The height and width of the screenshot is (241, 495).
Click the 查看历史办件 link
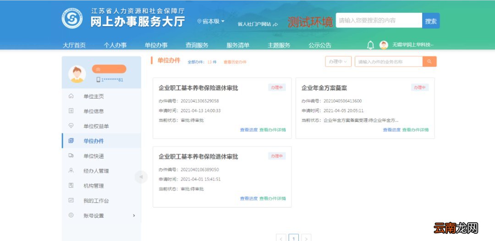235,62
